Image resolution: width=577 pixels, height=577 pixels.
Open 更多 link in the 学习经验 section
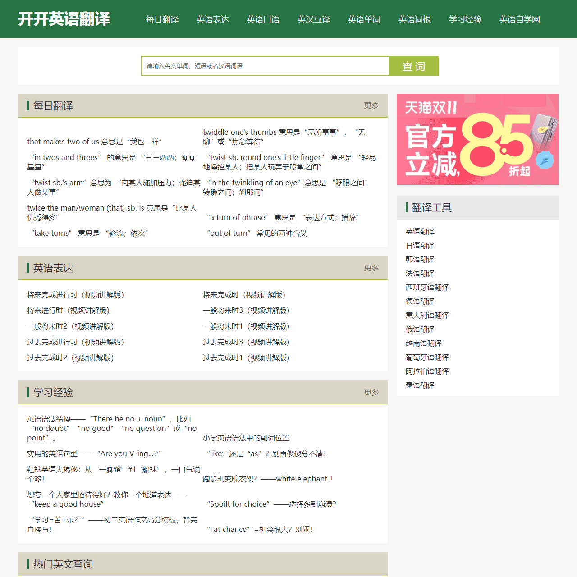pos(371,393)
